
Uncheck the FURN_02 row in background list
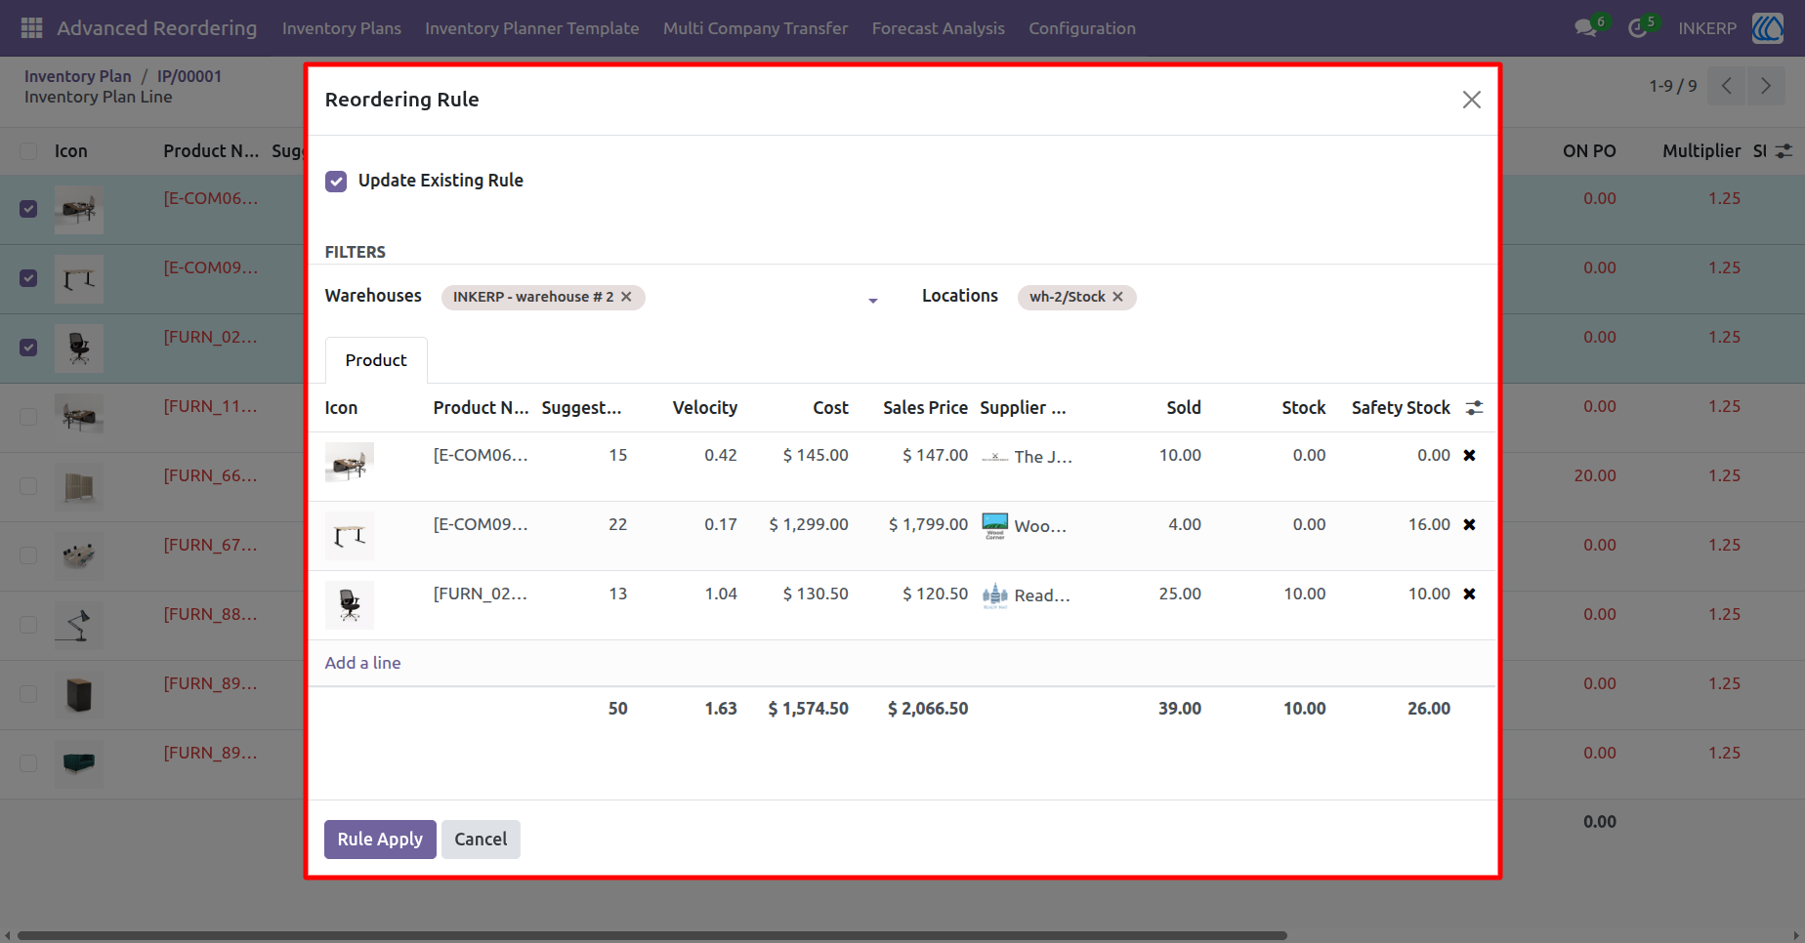28,348
